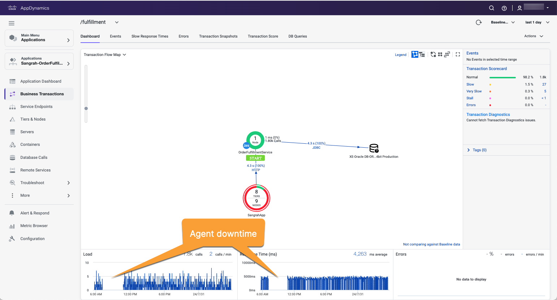Click the Oracle database node icon

tap(374, 148)
